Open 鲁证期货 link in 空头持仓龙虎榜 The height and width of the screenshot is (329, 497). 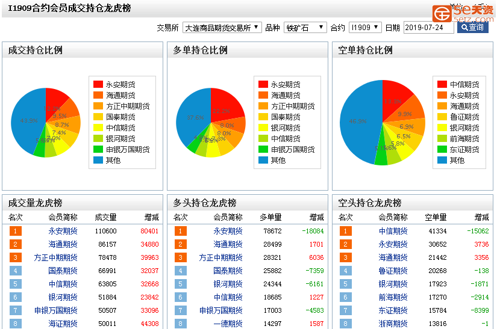[x=393, y=271]
